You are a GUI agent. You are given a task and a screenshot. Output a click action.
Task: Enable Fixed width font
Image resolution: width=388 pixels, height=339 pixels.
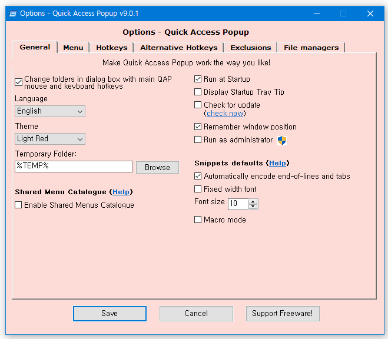pos(198,189)
